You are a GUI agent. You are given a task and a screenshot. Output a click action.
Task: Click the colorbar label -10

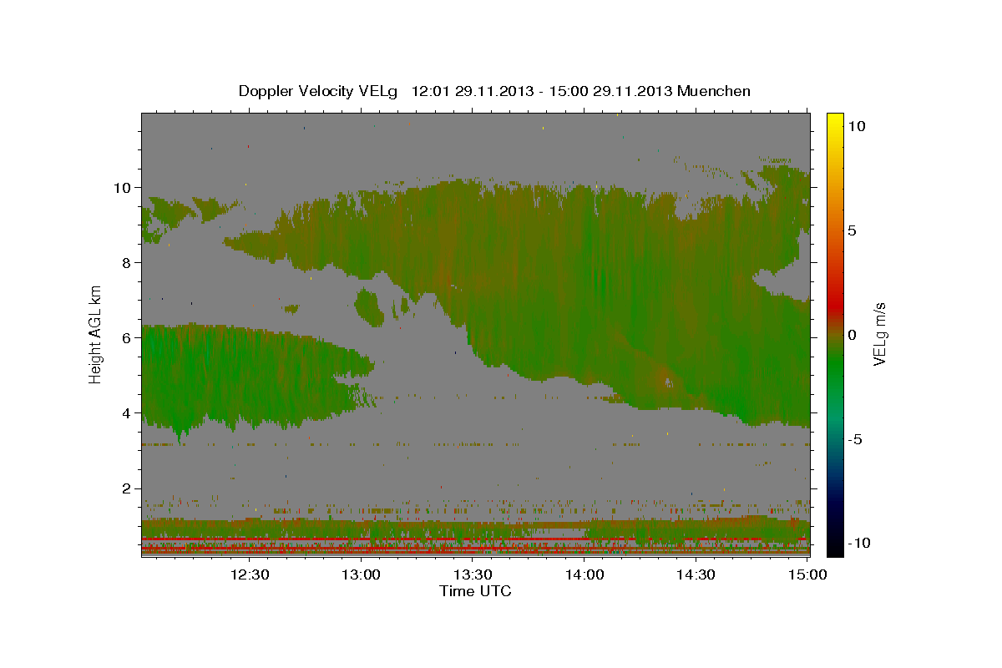(x=858, y=543)
